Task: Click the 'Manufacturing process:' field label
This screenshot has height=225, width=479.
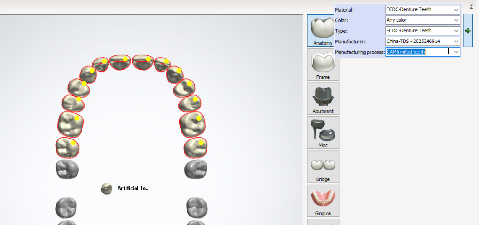Action: pyautogui.click(x=360, y=52)
